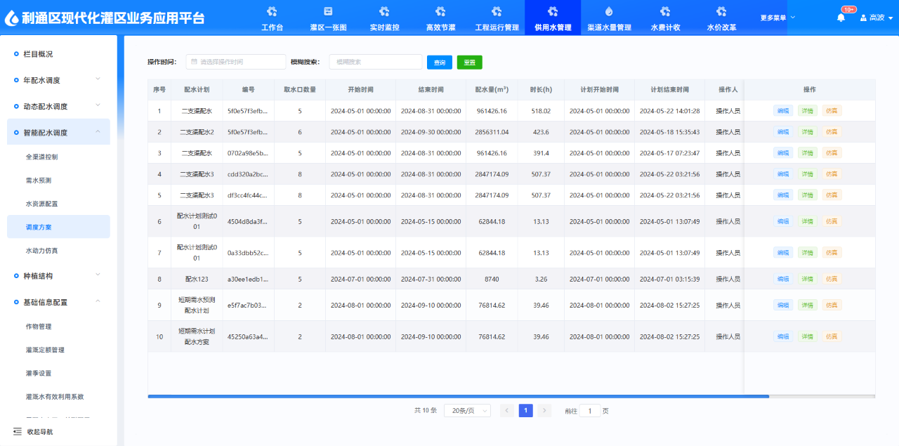Click the 配水量(m³) column header
The image size is (899, 446).
pos(492,90)
